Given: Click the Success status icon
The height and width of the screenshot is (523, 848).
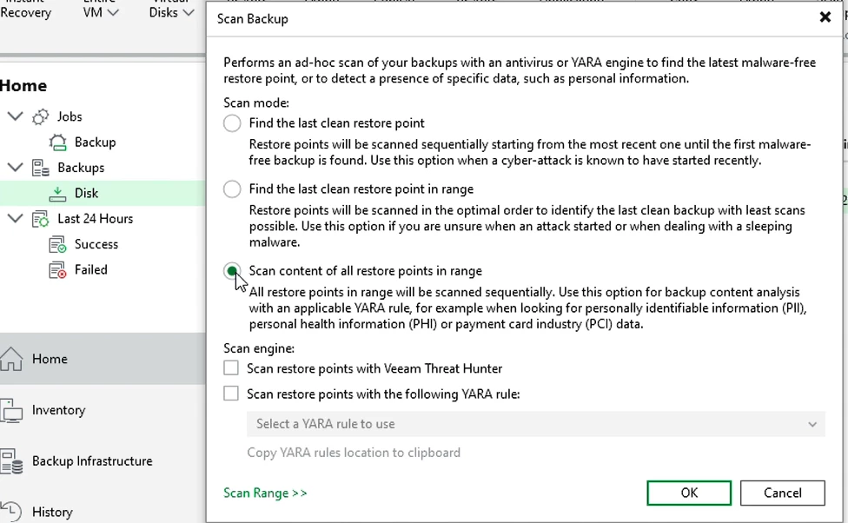Looking at the screenshot, I should (57, 245).
